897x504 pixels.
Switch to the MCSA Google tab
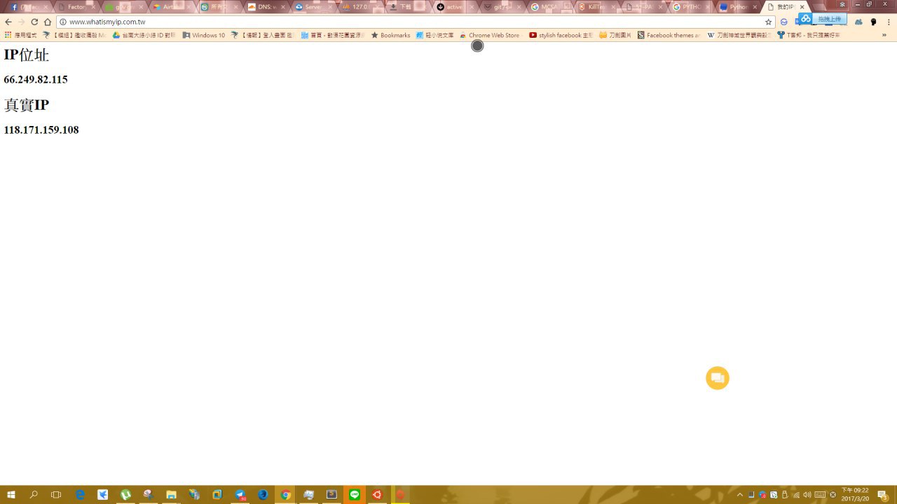551,7
